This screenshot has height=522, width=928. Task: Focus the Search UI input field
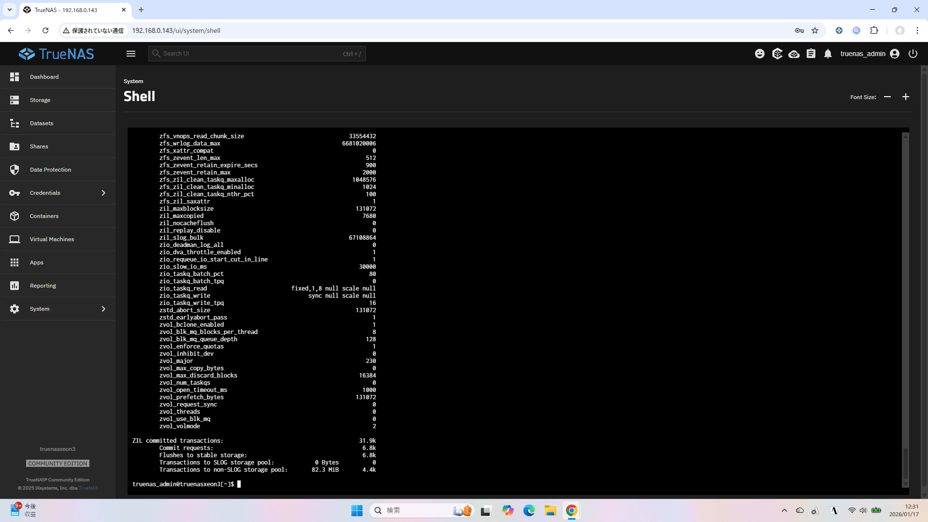(x=251, y=54)
